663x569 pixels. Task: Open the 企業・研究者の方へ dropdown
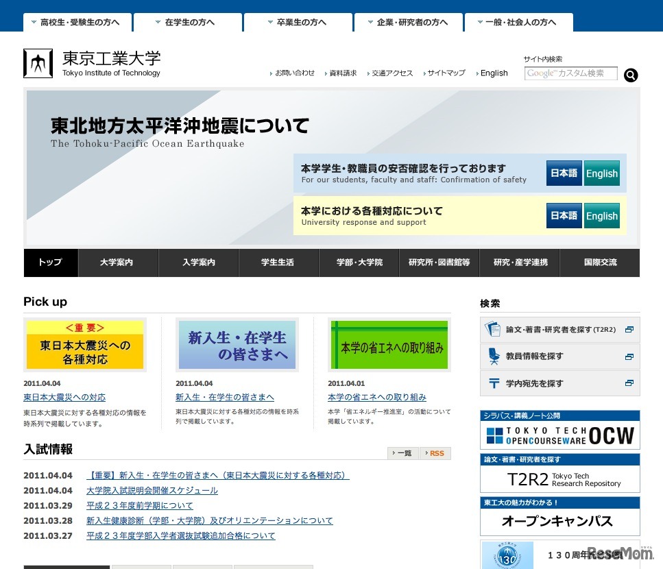409,21
